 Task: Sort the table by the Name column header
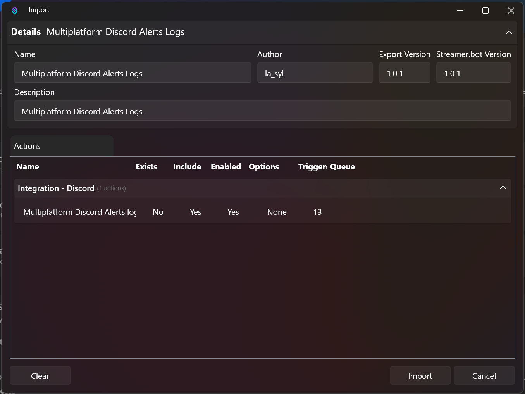(27, 167)
